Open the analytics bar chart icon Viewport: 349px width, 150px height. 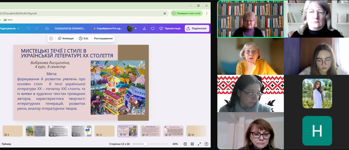click(144, 28)
